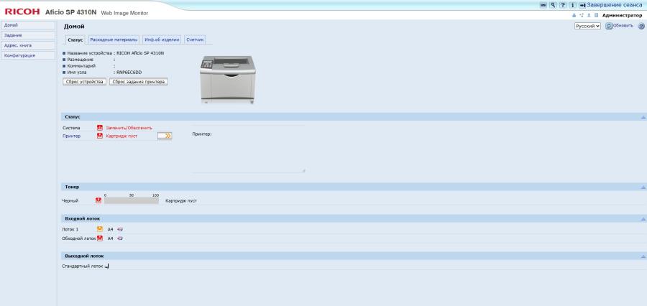The width and height of the screenshot is (647, 306).
Task: Open the Русский language dropdown
Action: point(587,26)
